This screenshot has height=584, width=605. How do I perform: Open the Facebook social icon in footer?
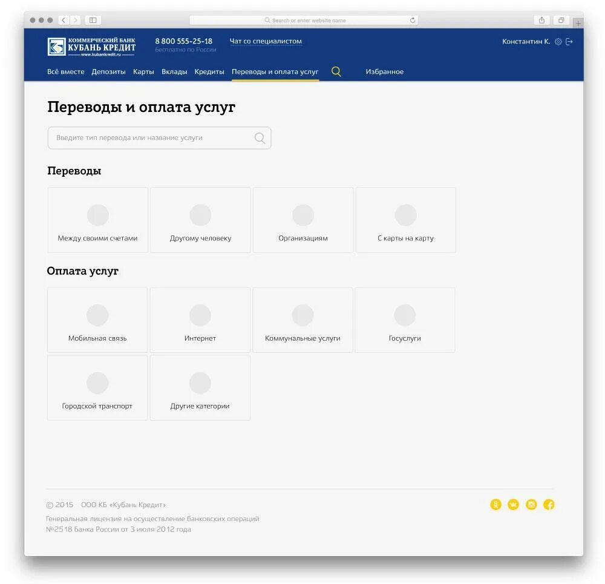tap(549, 504)
